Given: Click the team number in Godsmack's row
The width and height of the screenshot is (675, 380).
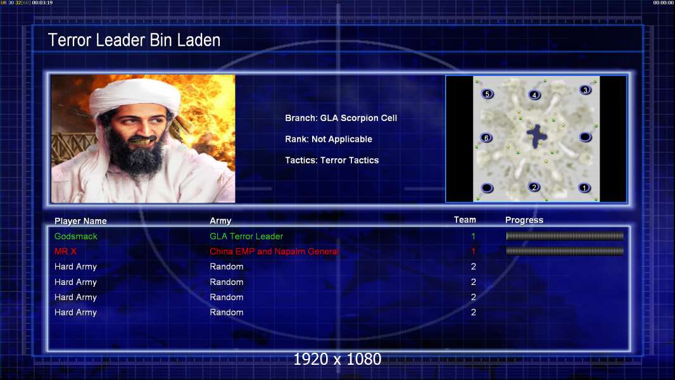Looking at the screenshot, I should [473, 236].
